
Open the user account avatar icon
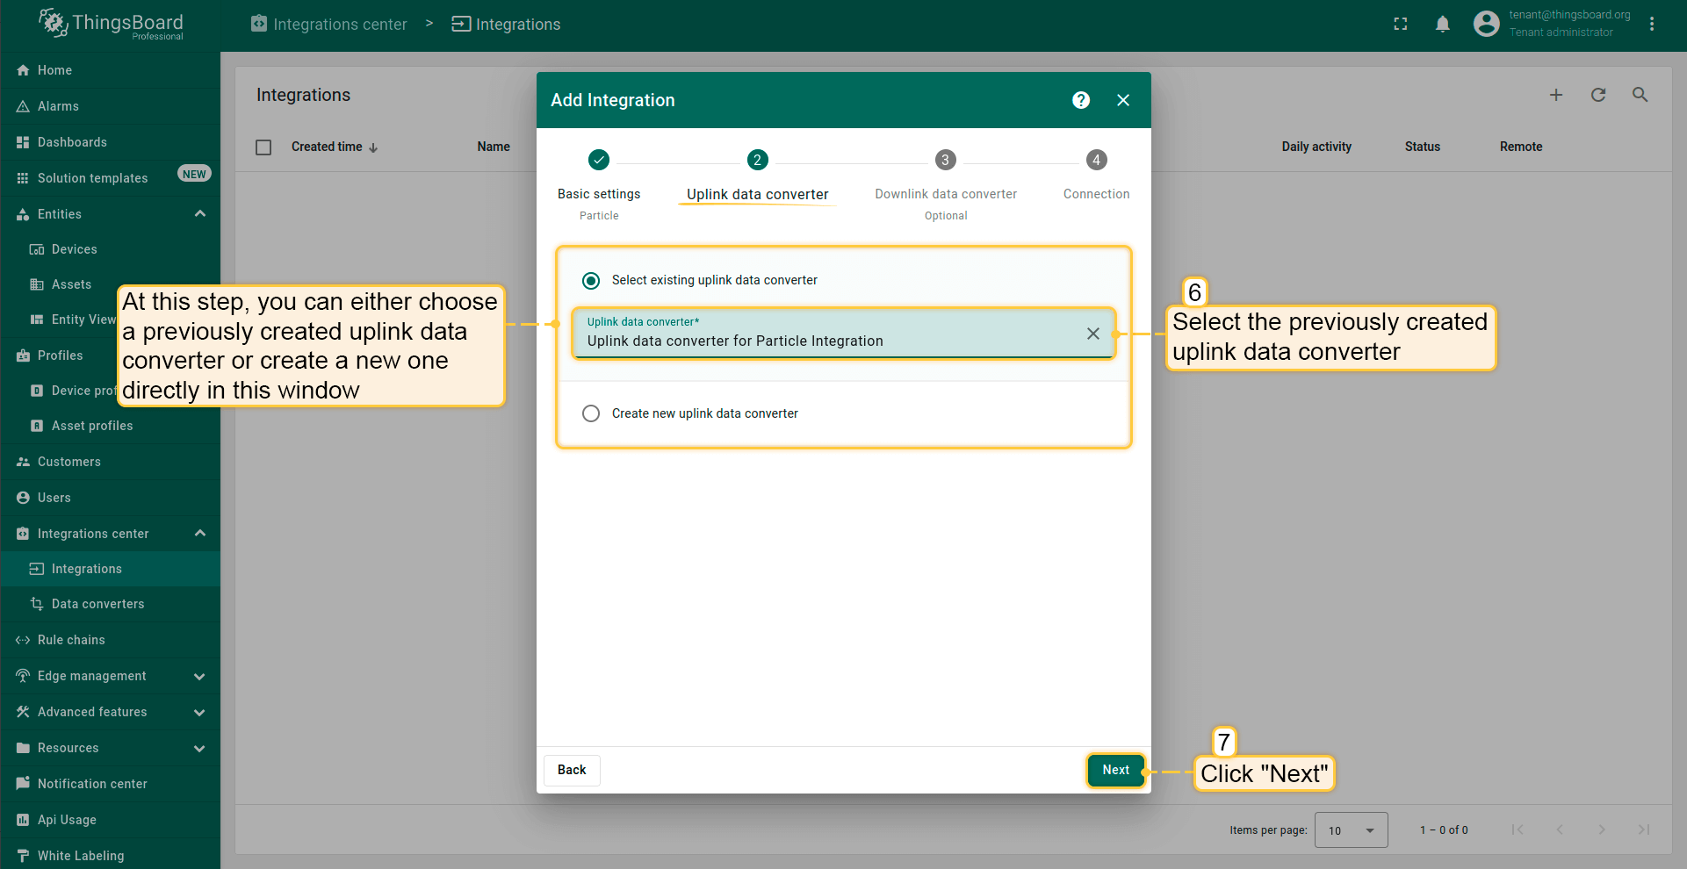(1486, 24)
